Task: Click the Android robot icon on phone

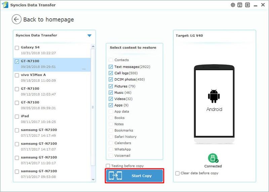Action: pos(214,96)
